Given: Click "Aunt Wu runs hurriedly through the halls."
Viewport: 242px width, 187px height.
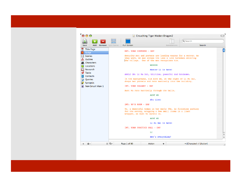Looking at the screenshot, I should [150, 91].
